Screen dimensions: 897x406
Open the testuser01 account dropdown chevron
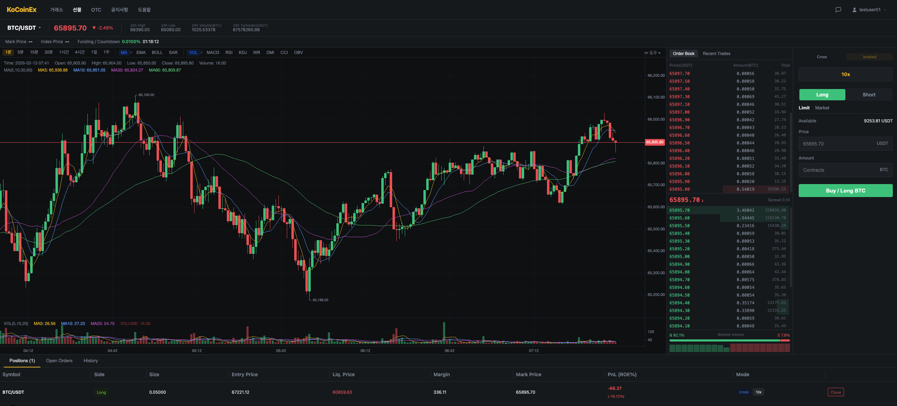tap(885, 10)
